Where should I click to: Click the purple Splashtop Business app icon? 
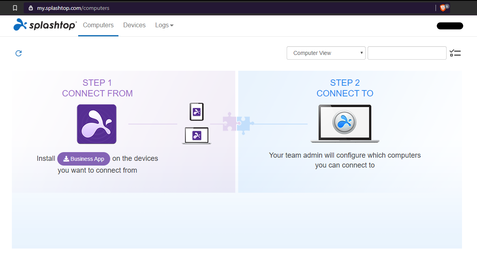97,124
